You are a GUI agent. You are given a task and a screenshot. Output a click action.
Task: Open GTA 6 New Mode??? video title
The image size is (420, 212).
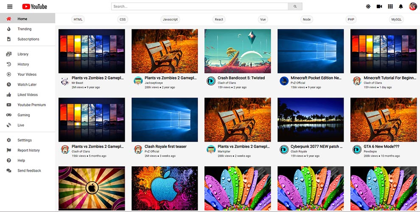pyautogui.click(x=381, y=146)
